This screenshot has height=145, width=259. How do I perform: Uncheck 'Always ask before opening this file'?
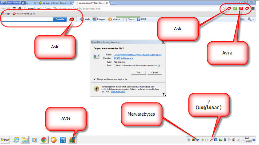coord(95,79)
